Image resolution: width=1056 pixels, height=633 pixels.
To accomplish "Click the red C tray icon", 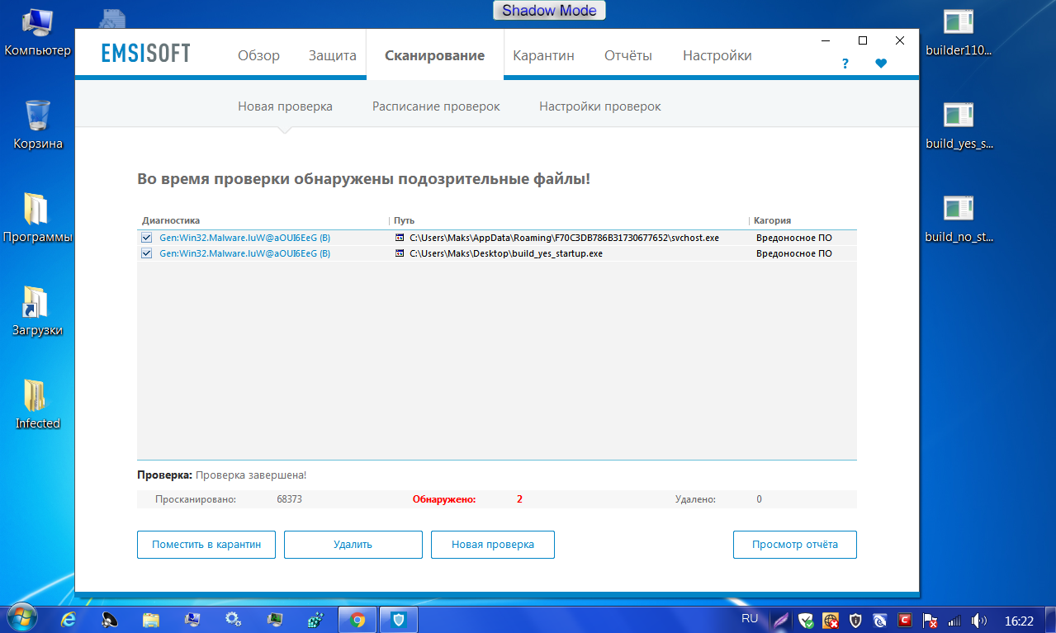I will 906,620.
